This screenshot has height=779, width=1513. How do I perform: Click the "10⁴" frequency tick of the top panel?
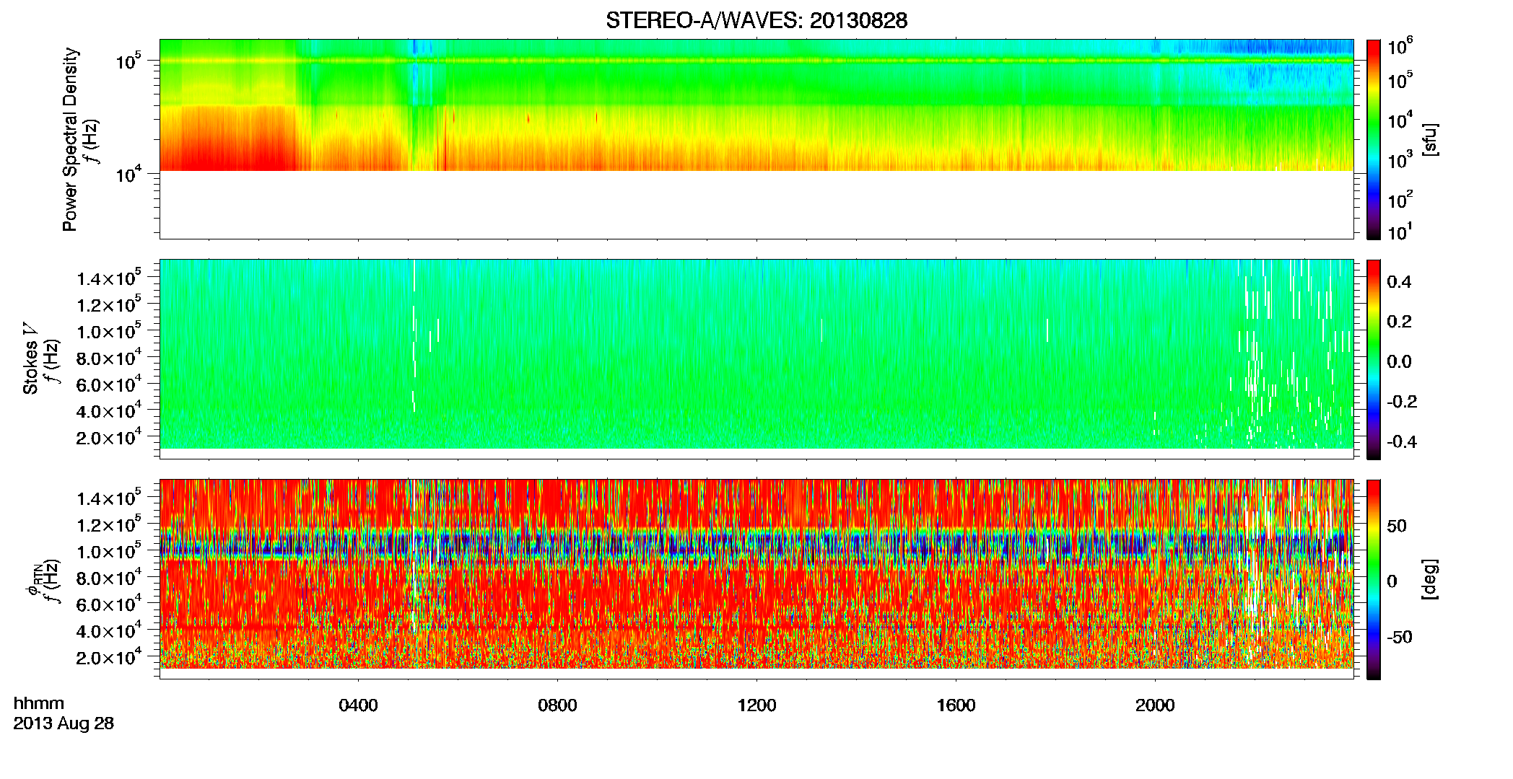coord(128,174)
